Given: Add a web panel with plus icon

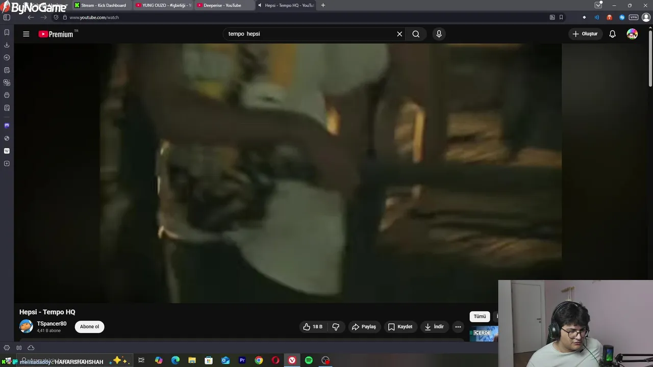Looking at the screenshot, I should pyautogui.click(x=7, y=164).
